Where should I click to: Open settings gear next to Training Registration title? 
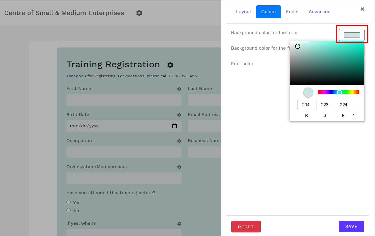(170, 65)
